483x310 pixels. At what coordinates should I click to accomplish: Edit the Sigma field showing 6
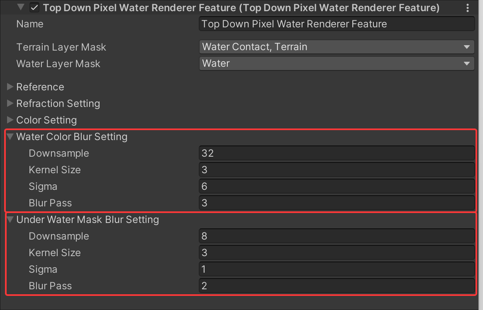(336, 186)
